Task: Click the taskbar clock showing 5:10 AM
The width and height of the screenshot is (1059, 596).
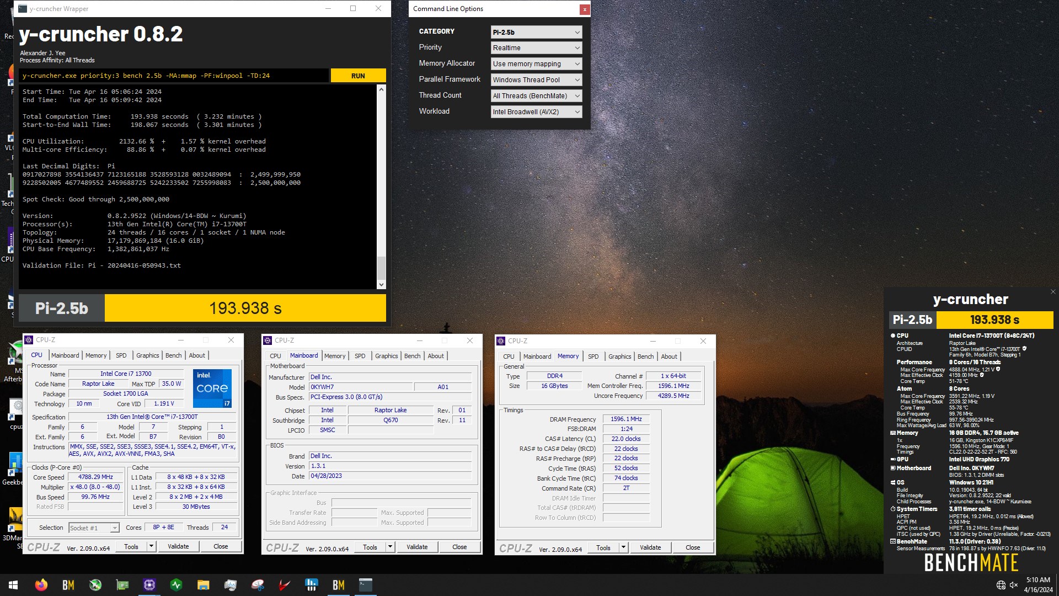Action: point(1038,585)
